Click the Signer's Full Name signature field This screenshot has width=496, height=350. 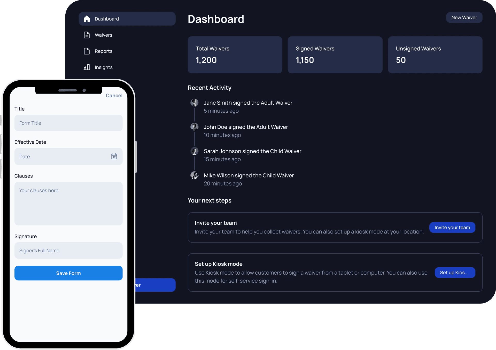(x=68, y=250)
